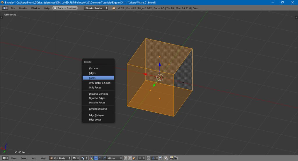This screenshot has width=298, height=161.
Task: Enable the translate manipulator arrow icon
Action: click(x=95, y=158)
